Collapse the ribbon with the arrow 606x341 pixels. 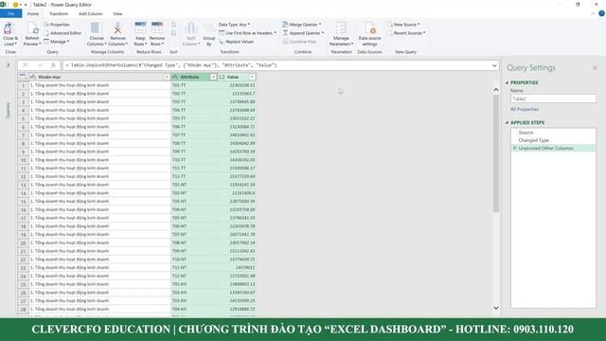(593, 13)
